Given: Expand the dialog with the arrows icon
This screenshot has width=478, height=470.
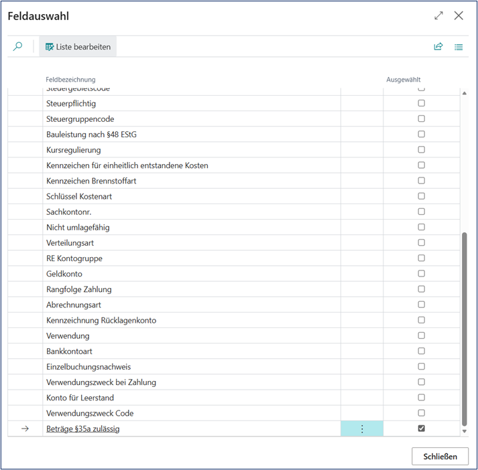Looking at the screenshot, I should 438,15.
